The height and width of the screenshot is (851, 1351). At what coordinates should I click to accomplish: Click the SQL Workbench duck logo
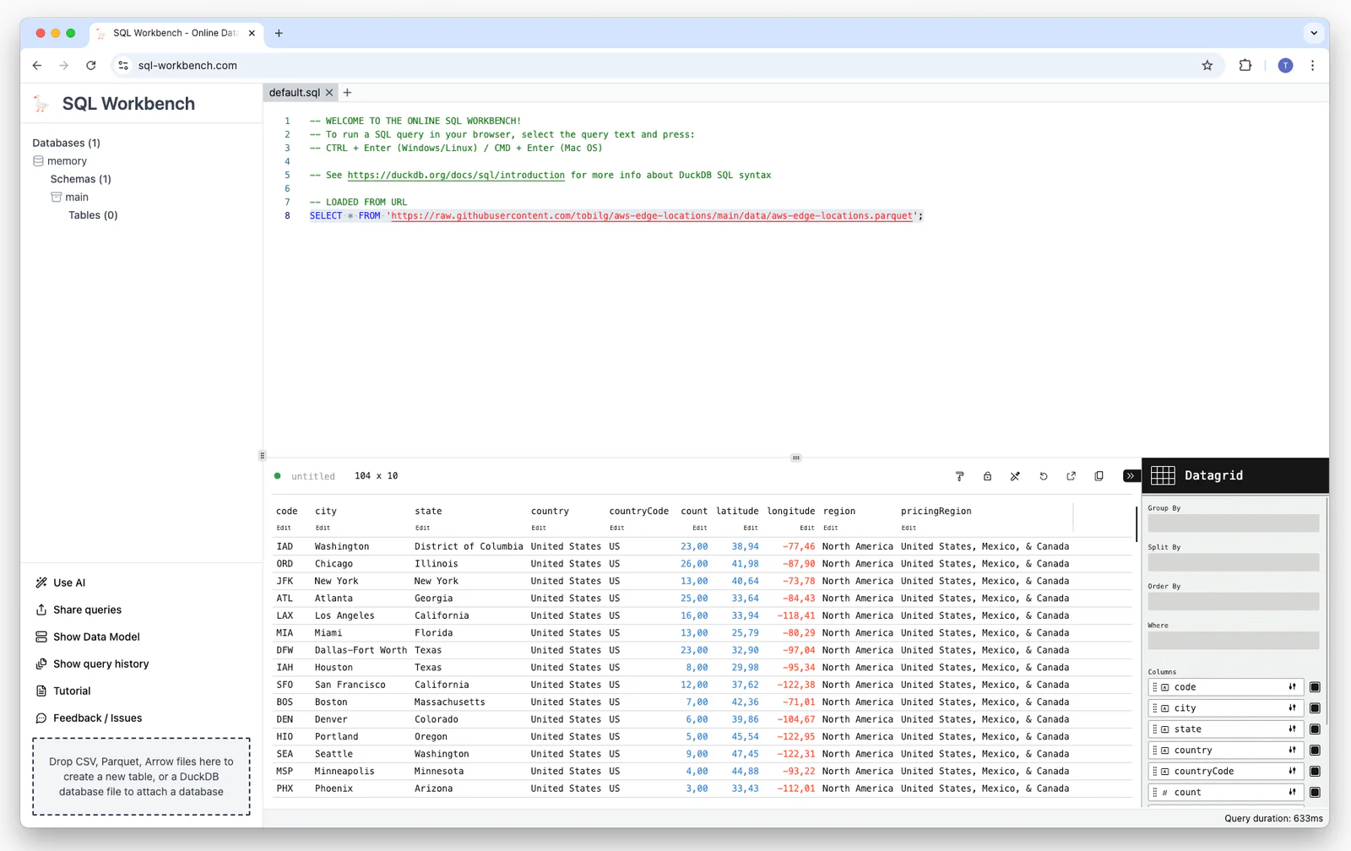pos(41,104)
